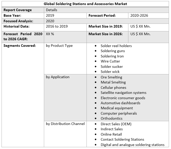Click the by Product Type cell

pyautogui.click(x=59, y=46)
